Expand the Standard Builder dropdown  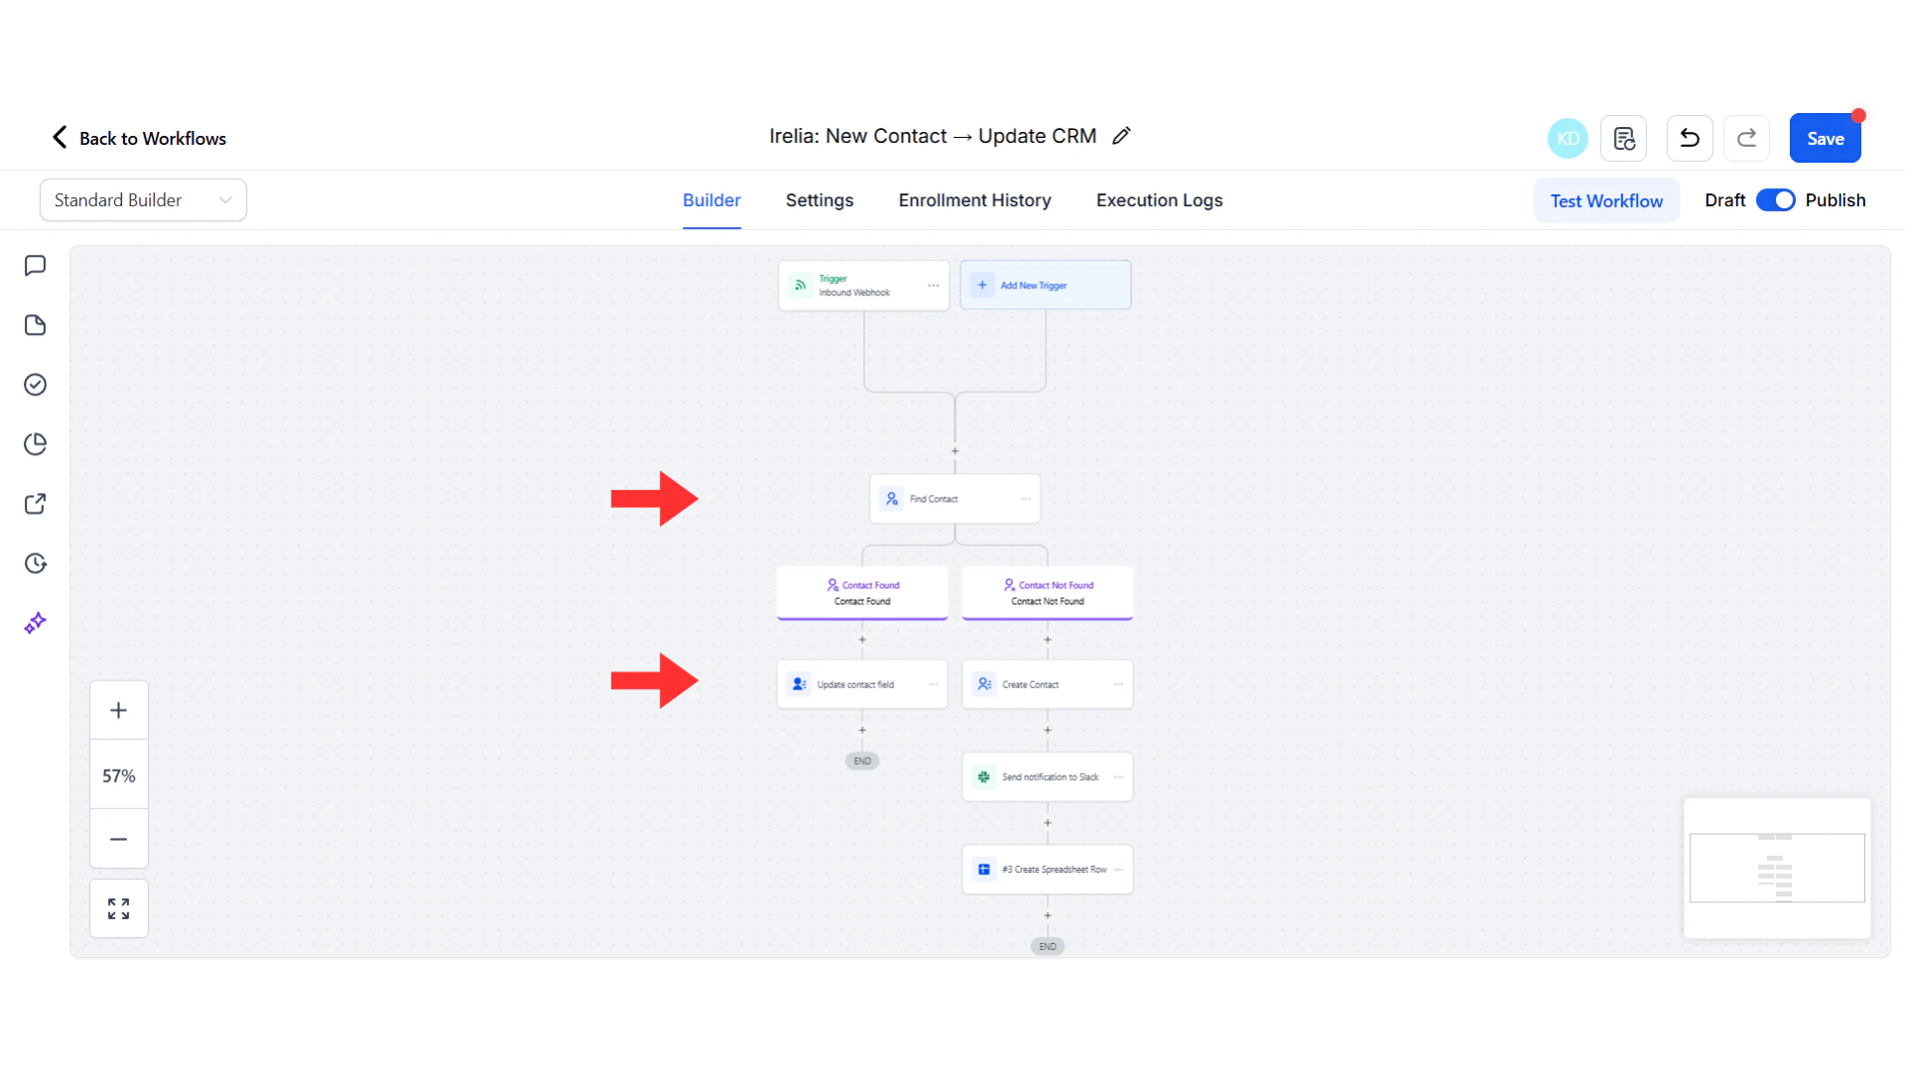click(142, 199)
